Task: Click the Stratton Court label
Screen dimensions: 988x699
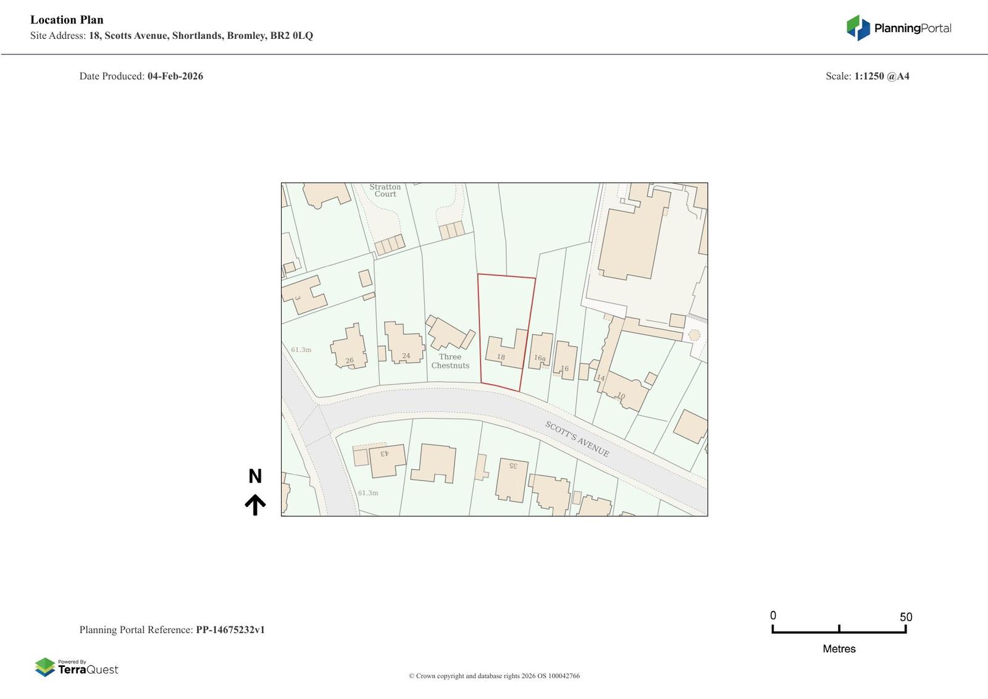Action: tap(385, 190)
